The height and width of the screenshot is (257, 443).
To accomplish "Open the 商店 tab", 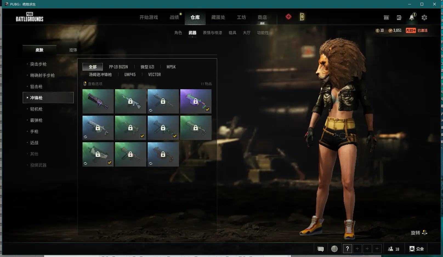I will [x=262, y=17].
